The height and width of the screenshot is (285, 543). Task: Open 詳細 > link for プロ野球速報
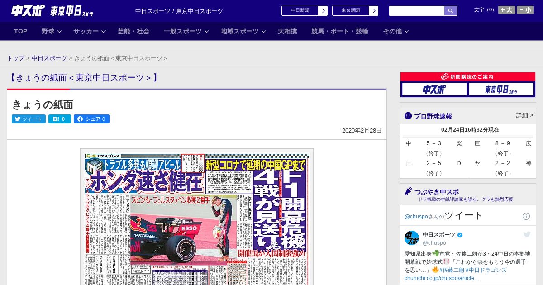(524, 115)
